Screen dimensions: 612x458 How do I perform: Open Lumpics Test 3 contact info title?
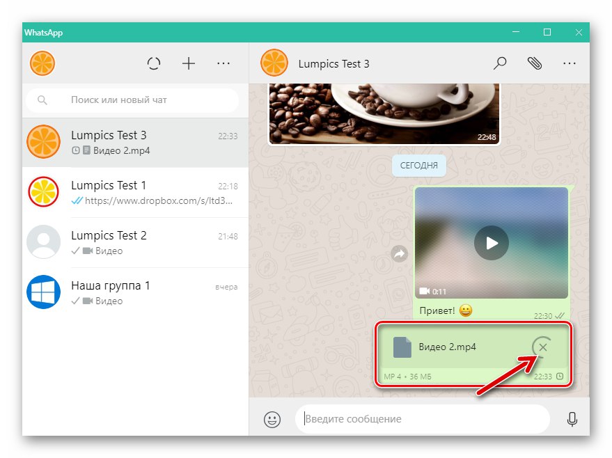tap(334, 63)
